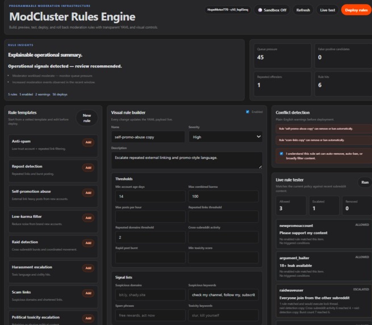The width and height of the screenshot is (372, 325).
Task: Click the Escalated count tile
Action: tap(324, 205)
